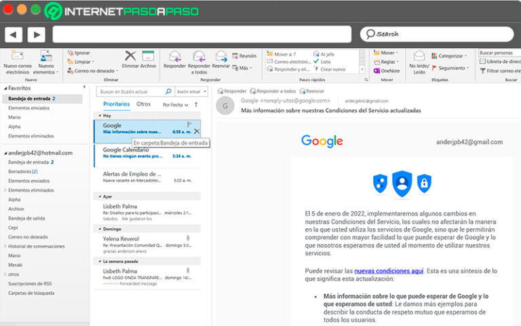The width and height of the screenshot is (521, 326).
Task: Open Carpetas de búsqueda folder
Action: [31, 293]
